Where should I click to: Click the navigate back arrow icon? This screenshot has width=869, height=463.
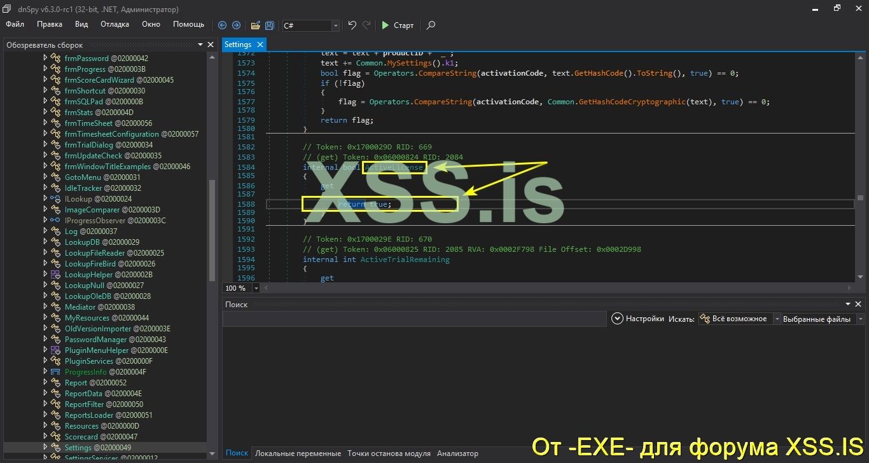pyautogui.click(x=221, y=25)
